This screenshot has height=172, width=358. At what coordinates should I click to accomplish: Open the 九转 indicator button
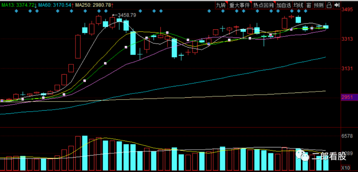pyautogui.click(x=221, y=5)
